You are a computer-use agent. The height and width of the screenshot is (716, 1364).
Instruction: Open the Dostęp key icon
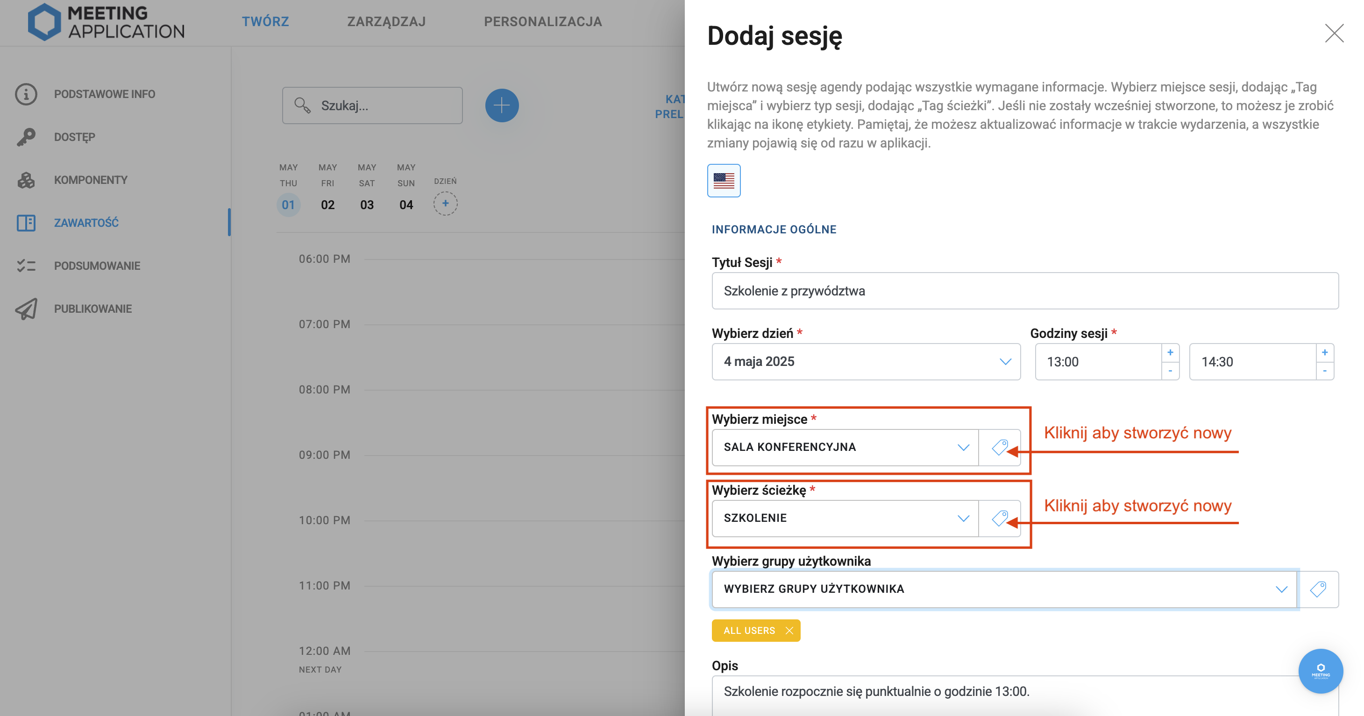click(26, 137)
